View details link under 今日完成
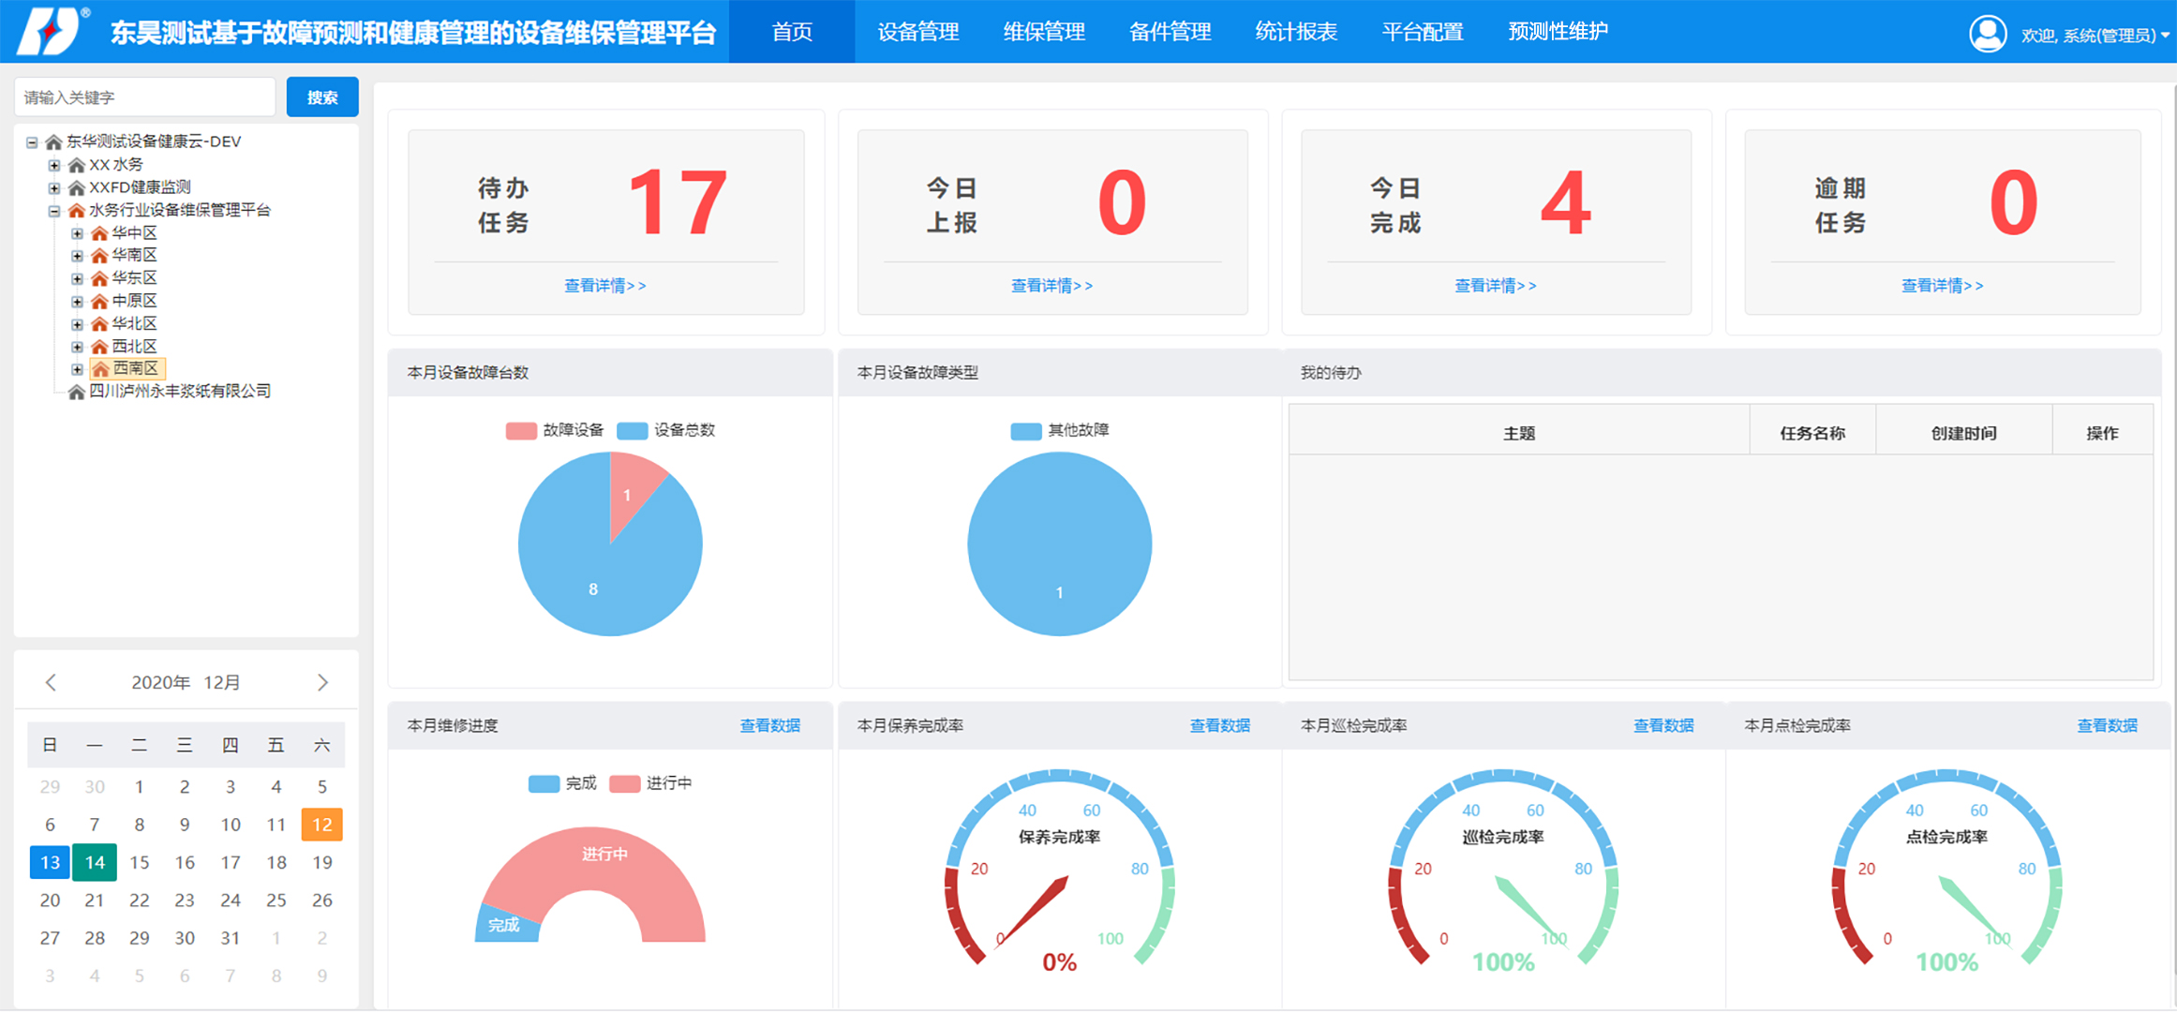Screen dimensions: 2177x1012 [x=1495, y=286]
